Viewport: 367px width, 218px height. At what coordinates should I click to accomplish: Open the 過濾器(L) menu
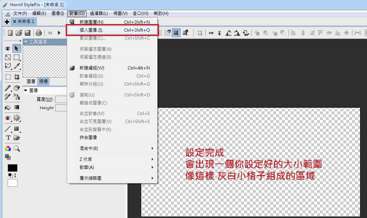(x=99, y=13)
